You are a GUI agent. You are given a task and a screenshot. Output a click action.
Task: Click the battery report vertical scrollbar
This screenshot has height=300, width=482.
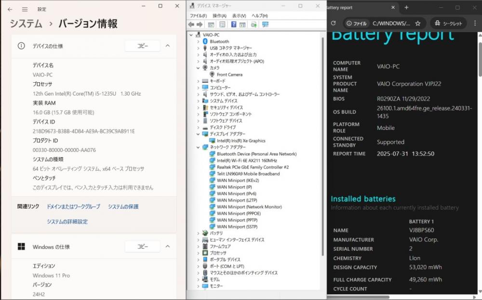[480, 59]
